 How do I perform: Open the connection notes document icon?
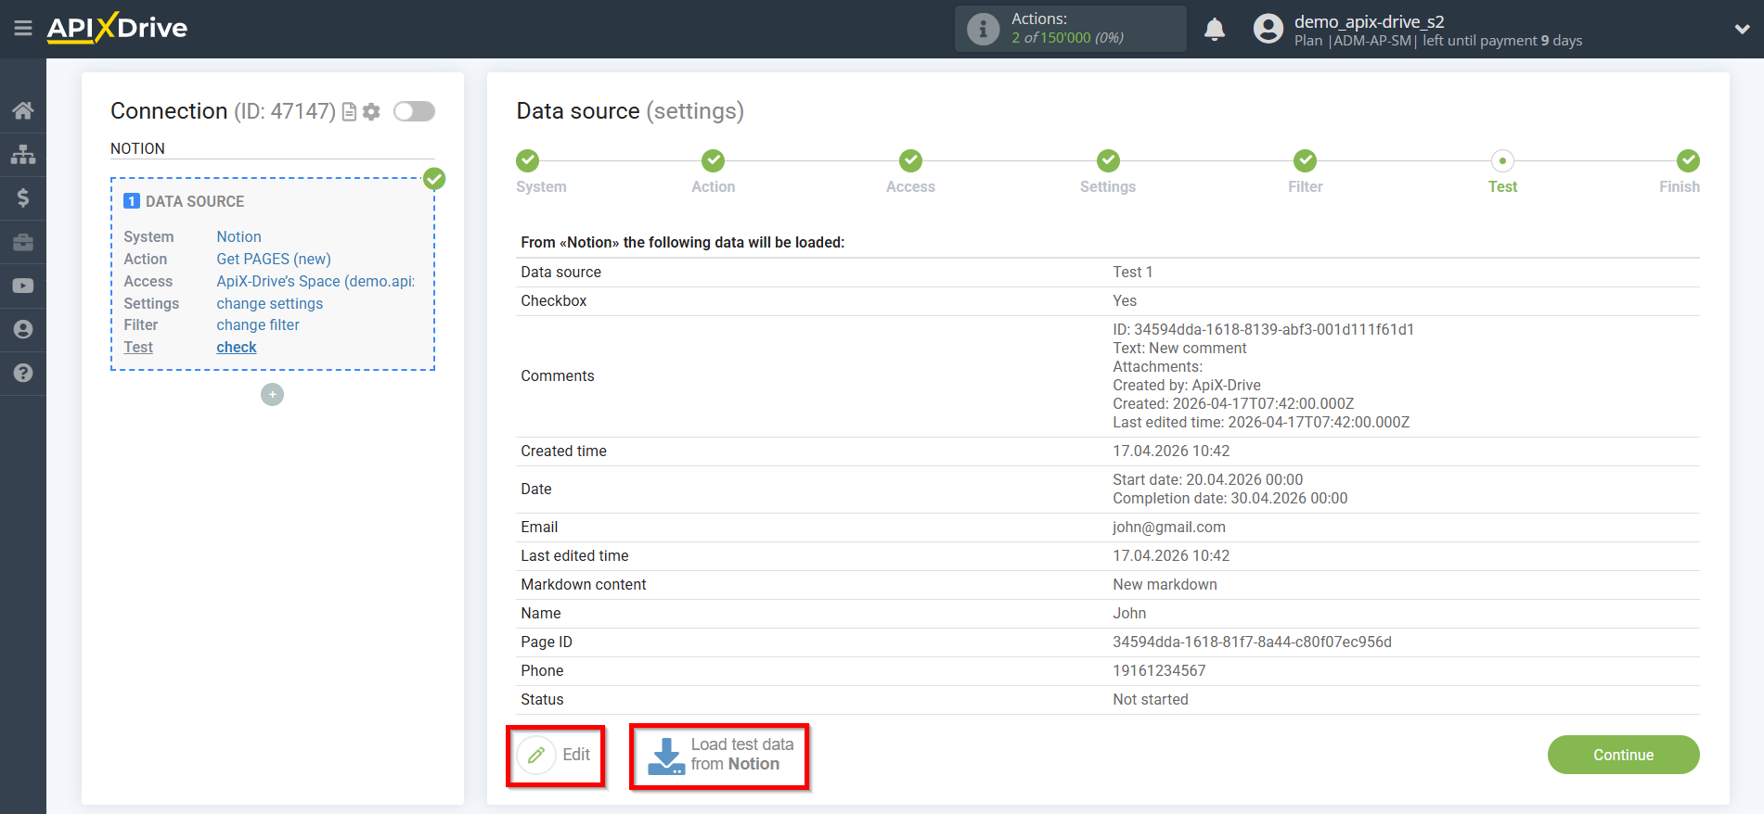pyautogui.click(x=350, y=112)
